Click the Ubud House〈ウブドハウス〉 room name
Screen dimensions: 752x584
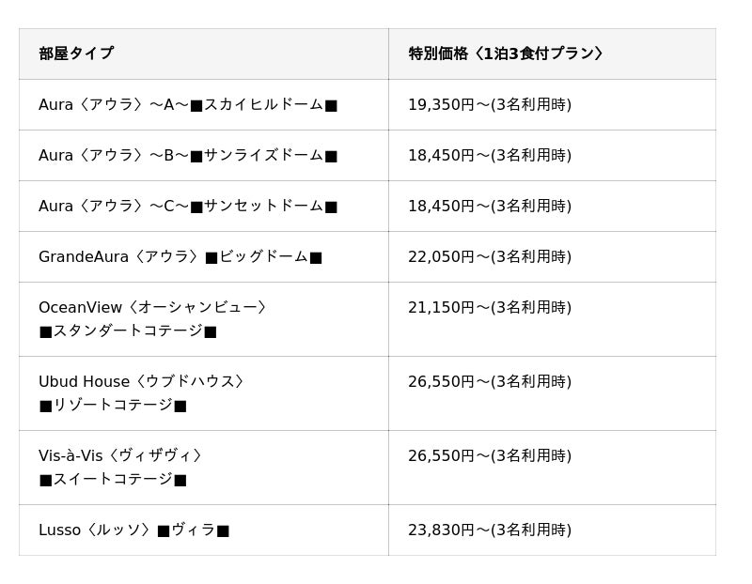click(x=142, y=381)
